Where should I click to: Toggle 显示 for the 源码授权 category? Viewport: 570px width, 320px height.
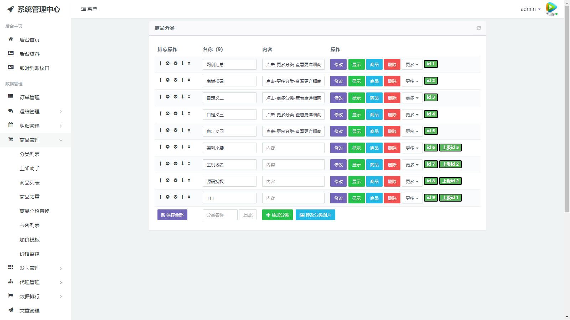click(x=357, y=181)
